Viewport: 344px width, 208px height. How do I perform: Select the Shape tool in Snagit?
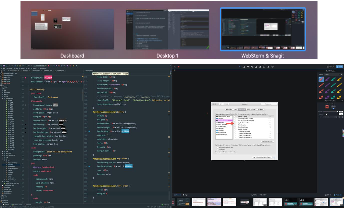(252, 67)
